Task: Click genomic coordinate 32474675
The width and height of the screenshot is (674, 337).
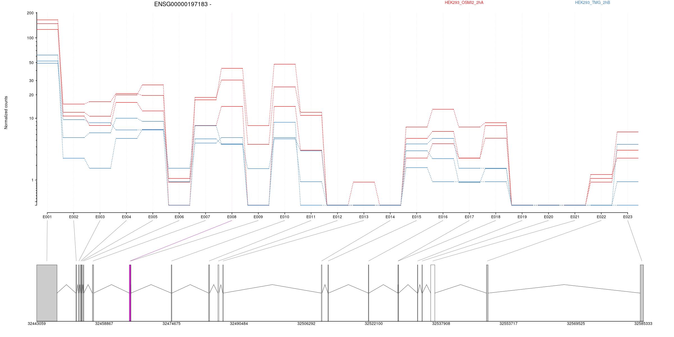Action: (172, 324)
